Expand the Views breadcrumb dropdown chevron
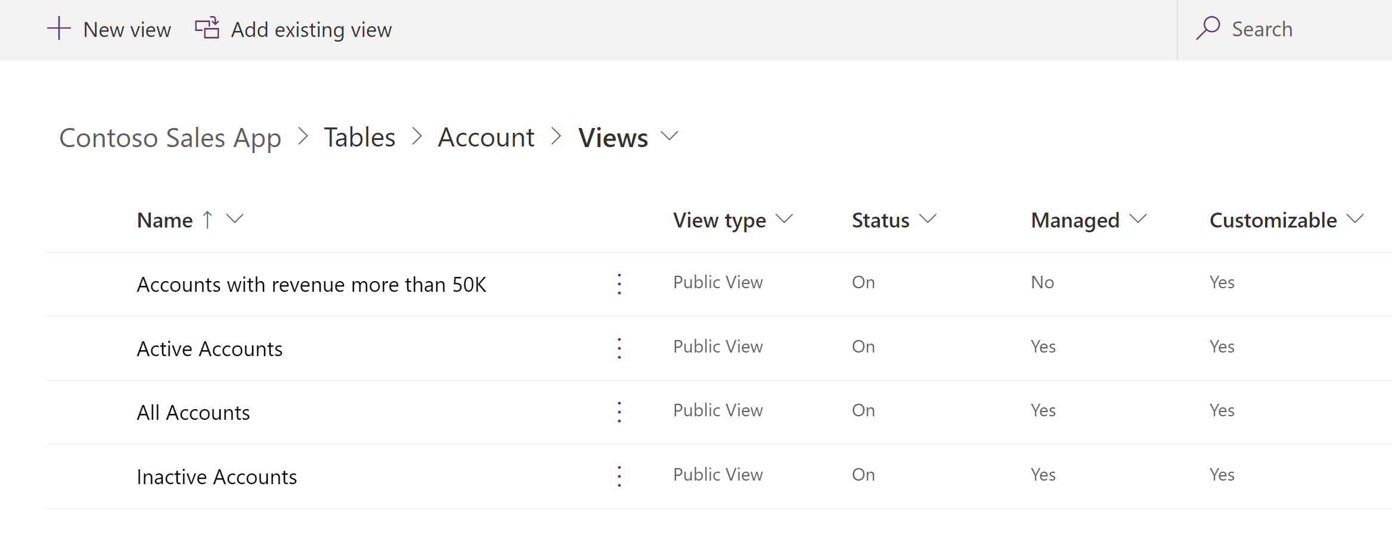The height and width of the screenshot is (558, 1392). coord(670,136)
